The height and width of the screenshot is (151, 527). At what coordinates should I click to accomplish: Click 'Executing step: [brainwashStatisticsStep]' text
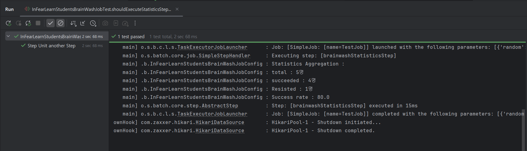coord(334,56)
